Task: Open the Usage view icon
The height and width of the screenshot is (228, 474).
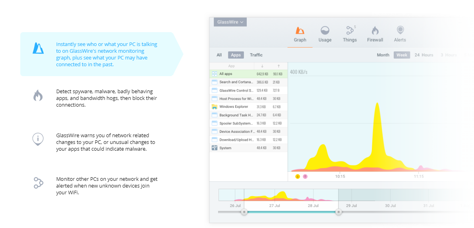Action: click(x=325, y=31)
